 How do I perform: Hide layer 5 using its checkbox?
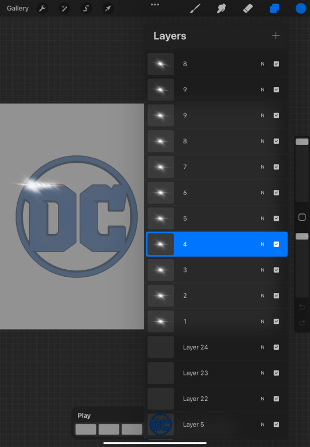pyautogui.click(x=276, y=219)
